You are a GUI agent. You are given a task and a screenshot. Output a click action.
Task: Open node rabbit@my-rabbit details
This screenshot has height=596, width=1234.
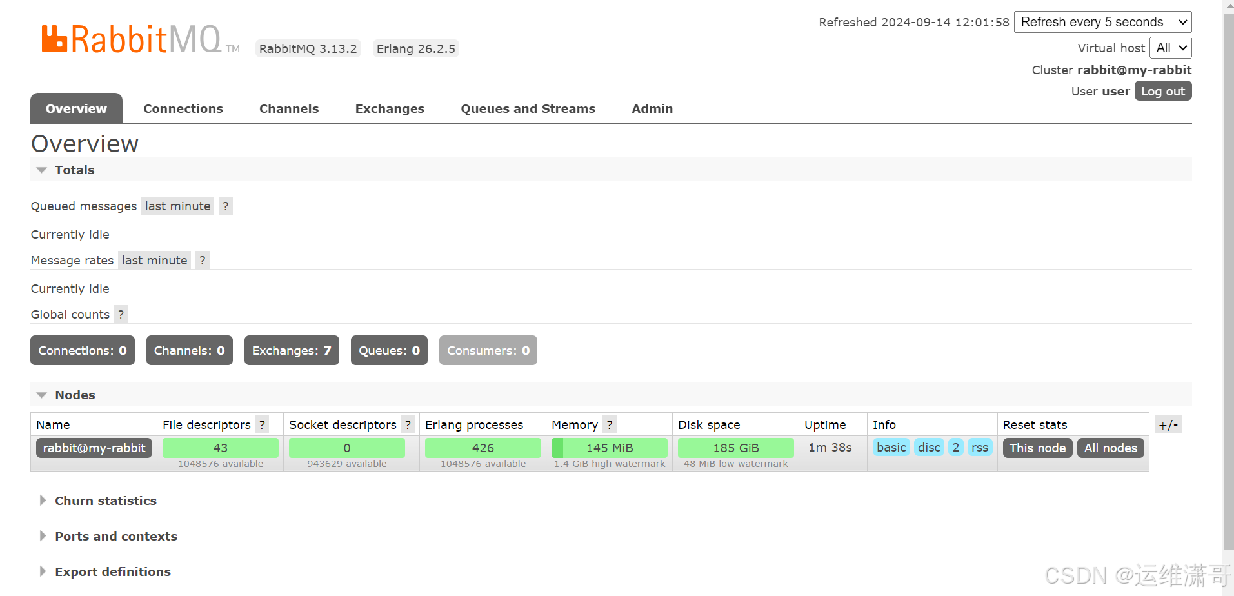(x=94, y=448)
